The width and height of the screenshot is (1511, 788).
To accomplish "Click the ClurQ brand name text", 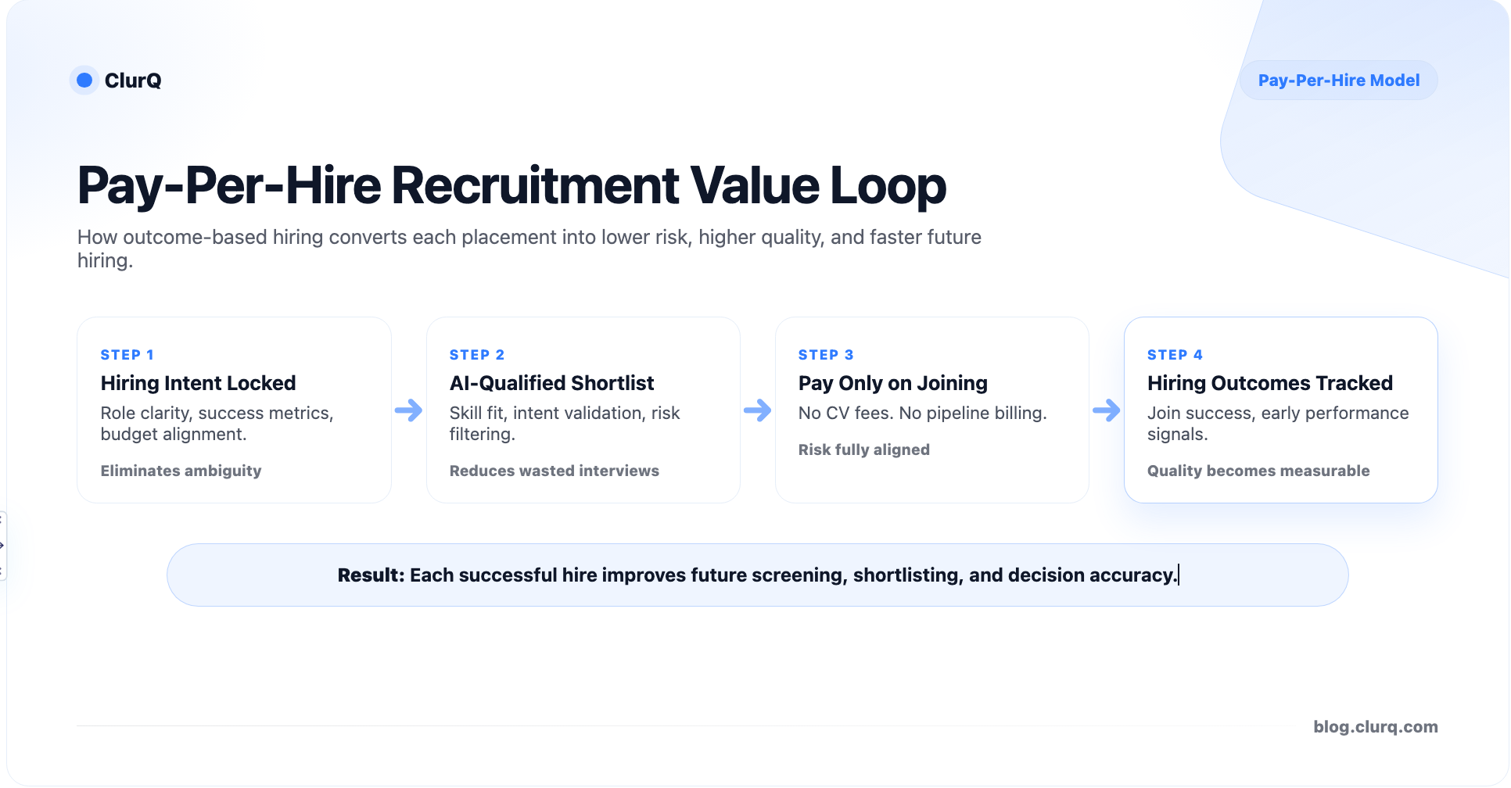I will pyautogui.click(x=133, y=81).
